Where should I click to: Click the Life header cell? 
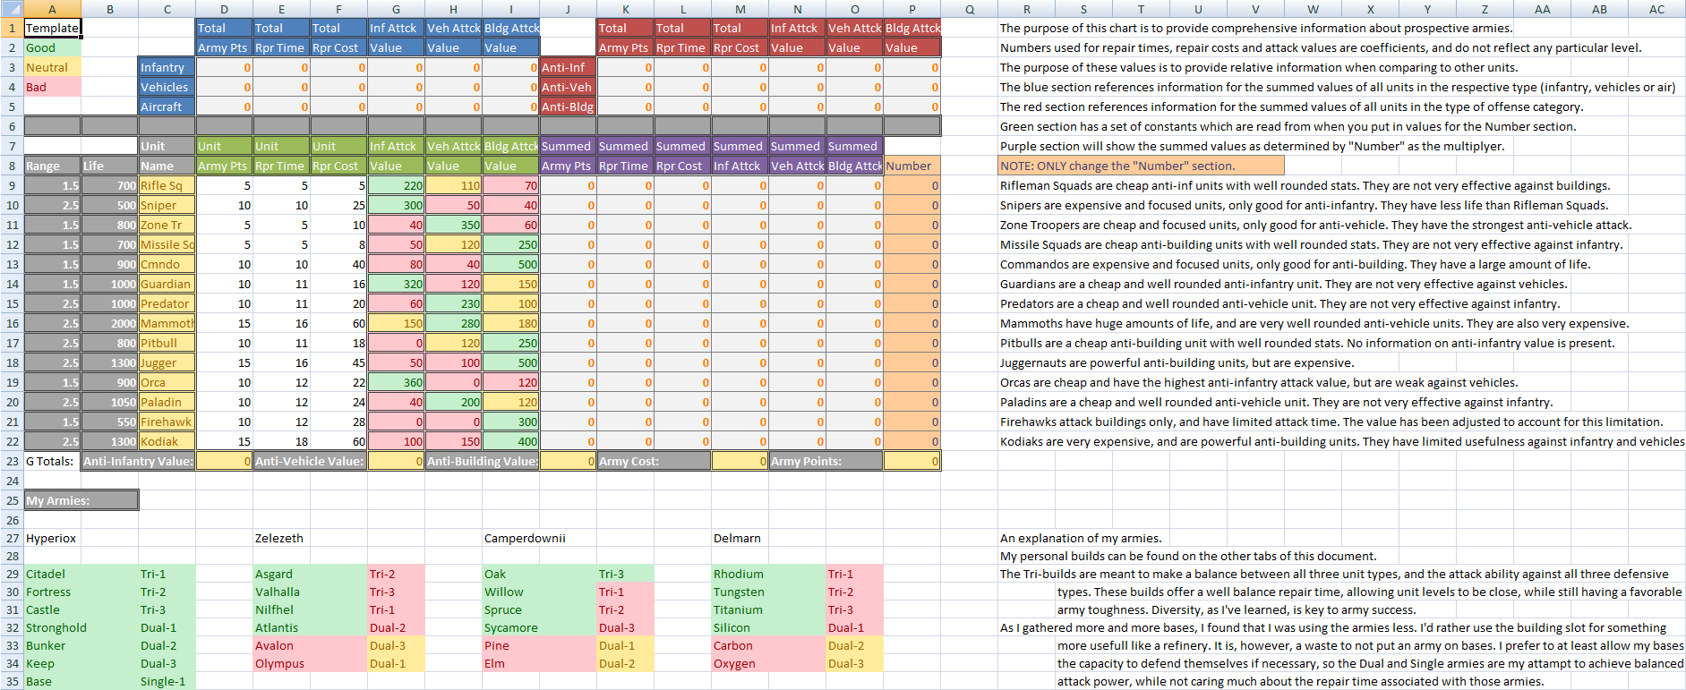(109, 166)
